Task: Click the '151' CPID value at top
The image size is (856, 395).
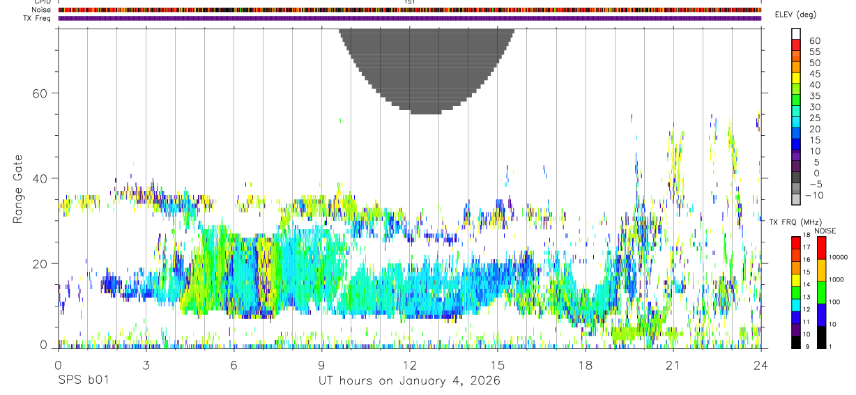Action: 409,2
